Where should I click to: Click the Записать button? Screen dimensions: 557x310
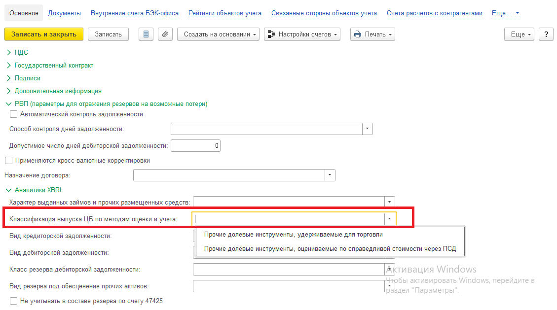click(x=108, y=34)
